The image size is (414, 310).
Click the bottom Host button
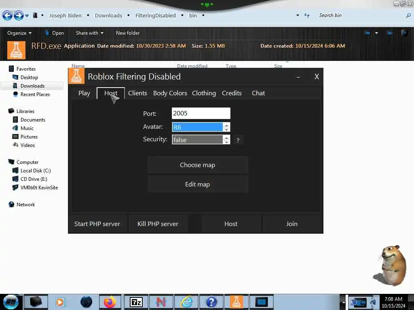point(231,224)
